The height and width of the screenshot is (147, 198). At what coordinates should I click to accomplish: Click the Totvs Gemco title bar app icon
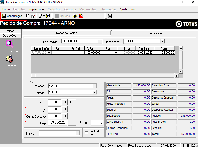(3, 2)
